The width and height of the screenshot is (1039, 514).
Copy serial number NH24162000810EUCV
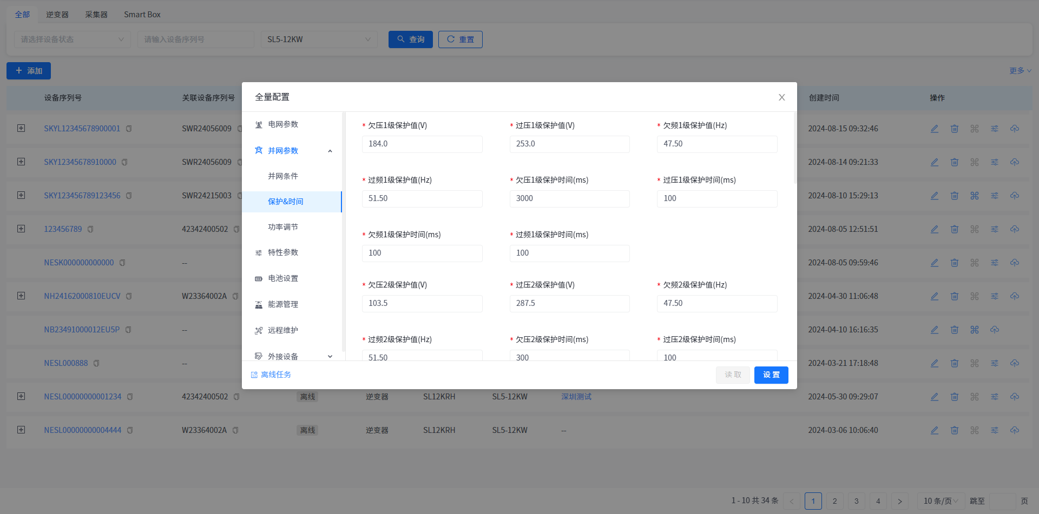129,296
